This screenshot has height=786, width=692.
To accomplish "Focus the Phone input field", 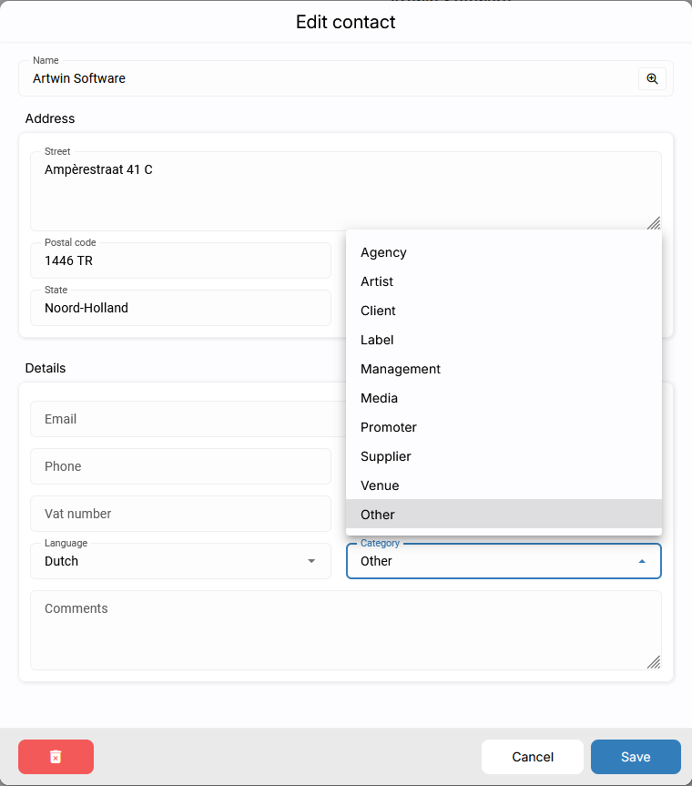I will click(x=180, y=466).
